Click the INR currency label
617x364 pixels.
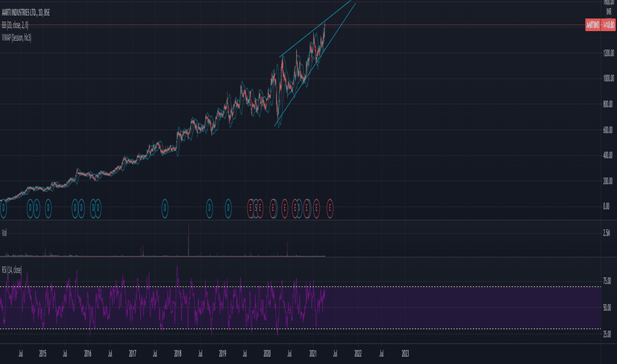[x=608, y=13]
